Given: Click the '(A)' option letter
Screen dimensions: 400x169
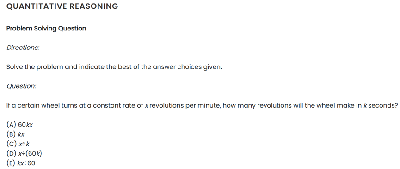Looking at the screenshot, I should click(x=12, y=125).
